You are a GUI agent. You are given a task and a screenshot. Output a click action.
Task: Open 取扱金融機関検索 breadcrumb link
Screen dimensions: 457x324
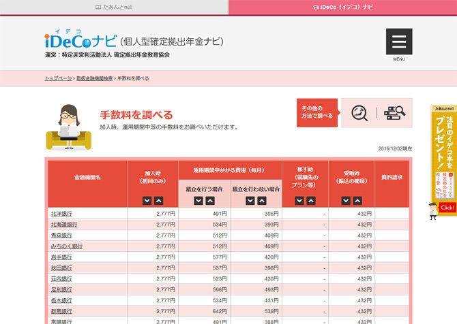click(x=94, y=78)
